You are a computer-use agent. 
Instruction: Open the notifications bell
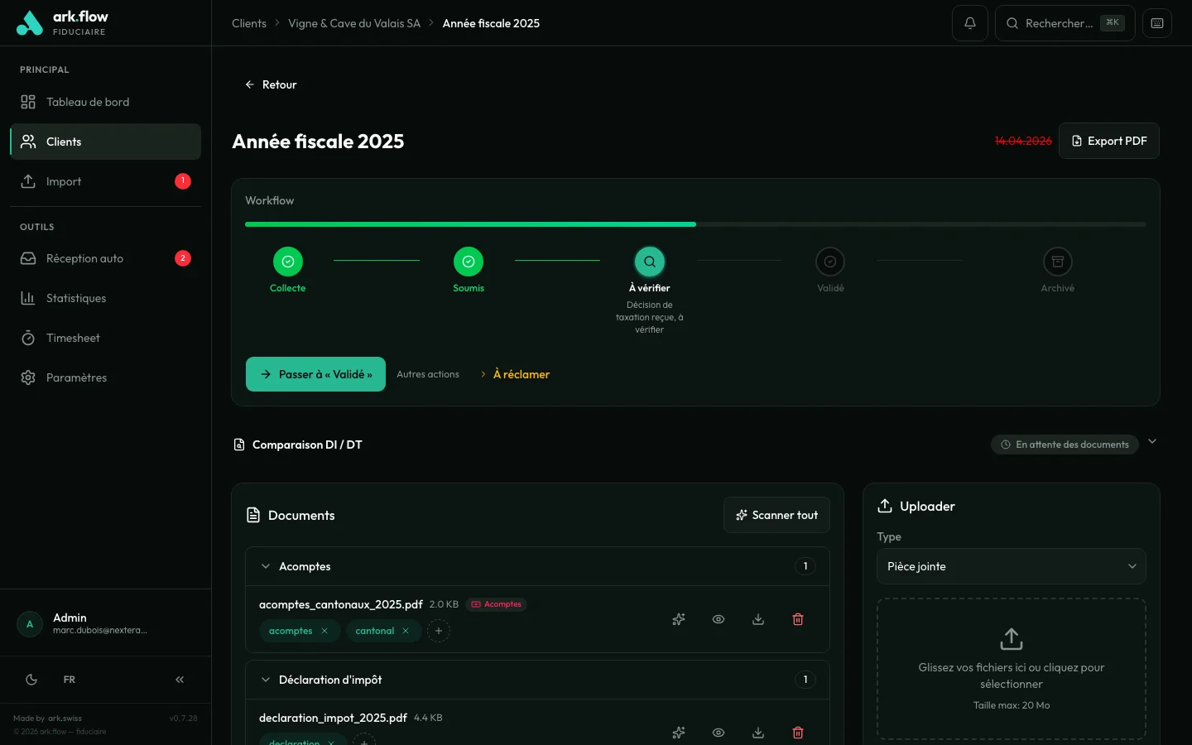click(x=969, y=23)
